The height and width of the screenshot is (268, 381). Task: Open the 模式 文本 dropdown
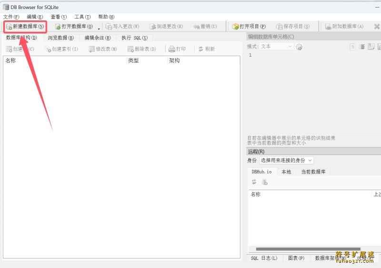point(277,47)
